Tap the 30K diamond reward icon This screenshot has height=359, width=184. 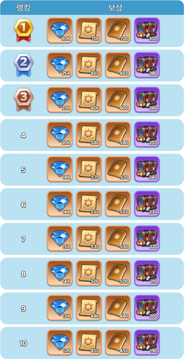pyautogui.click(x=60, y=30)
